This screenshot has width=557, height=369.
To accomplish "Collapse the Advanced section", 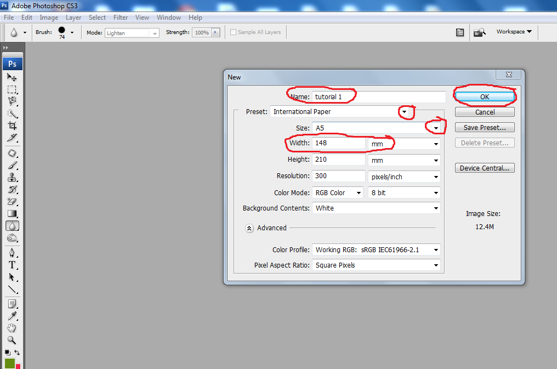I will (249, 228).
